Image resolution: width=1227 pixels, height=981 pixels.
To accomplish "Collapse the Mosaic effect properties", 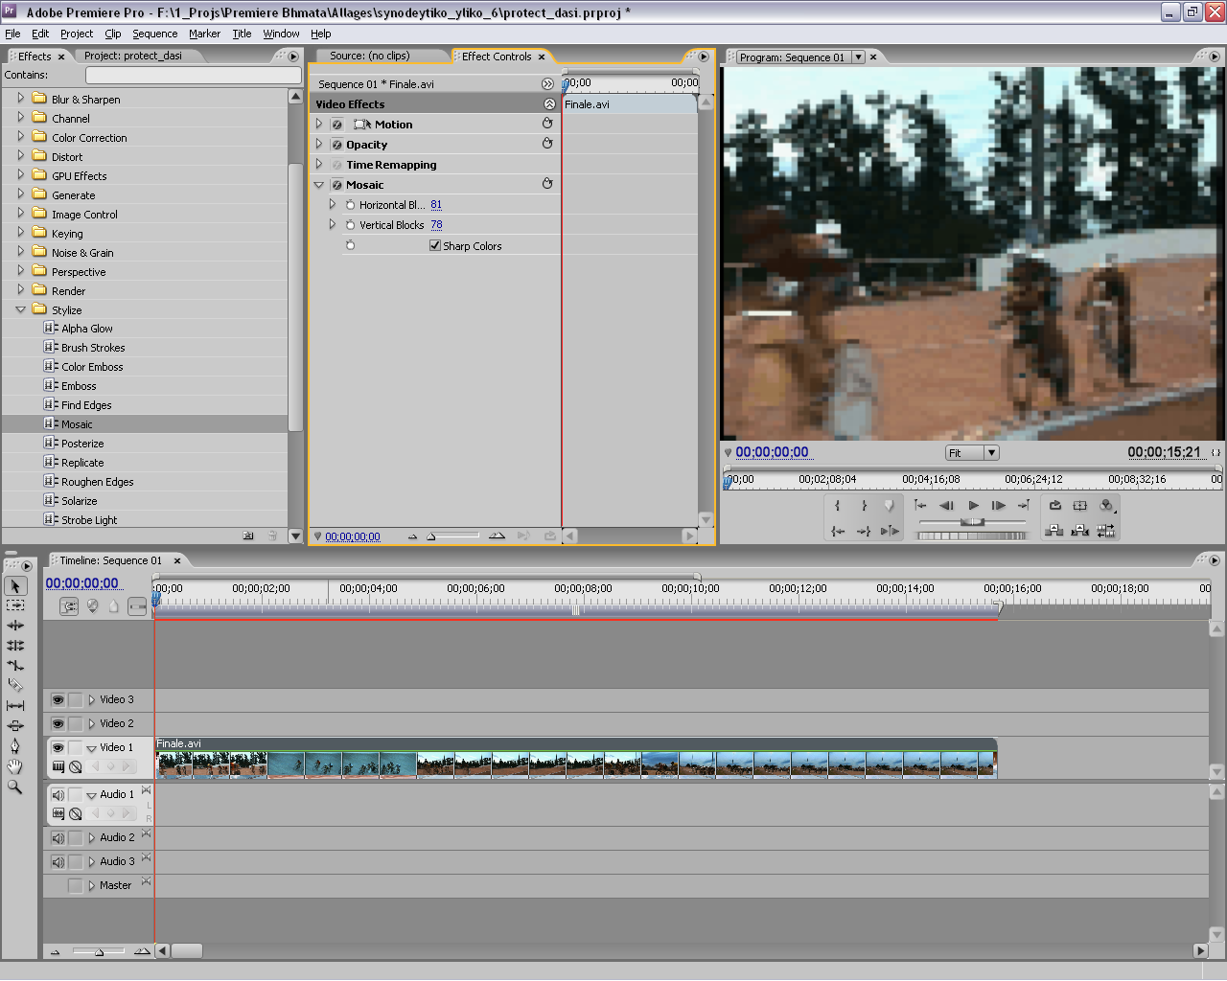I will point(319,185).
